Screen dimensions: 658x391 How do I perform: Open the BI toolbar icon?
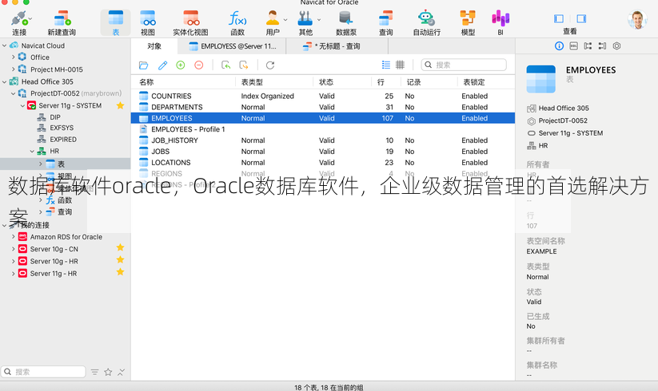coord(500,23)
